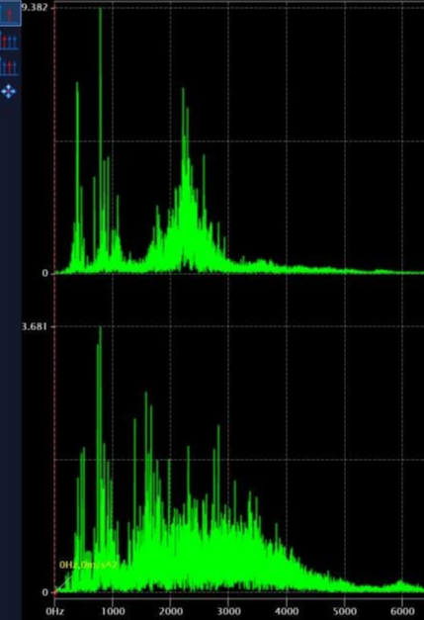Click the red cursor marker at bottom origin
This screenshot has width=424, height=620.
click(x=55, y=592)
